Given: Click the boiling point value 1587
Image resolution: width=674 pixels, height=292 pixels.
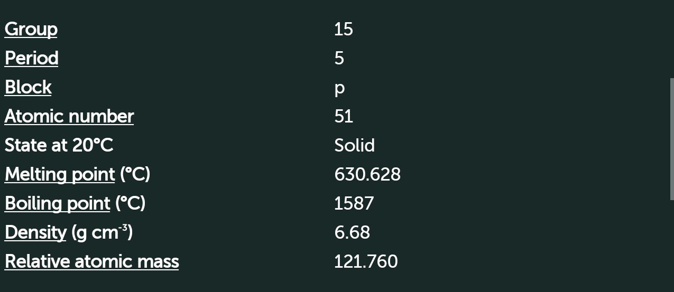Looking at the screenshot, I should [x=354, y=203].
